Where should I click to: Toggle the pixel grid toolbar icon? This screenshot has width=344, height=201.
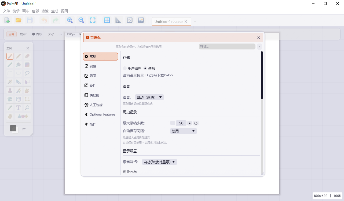click(x=107, y=20)
